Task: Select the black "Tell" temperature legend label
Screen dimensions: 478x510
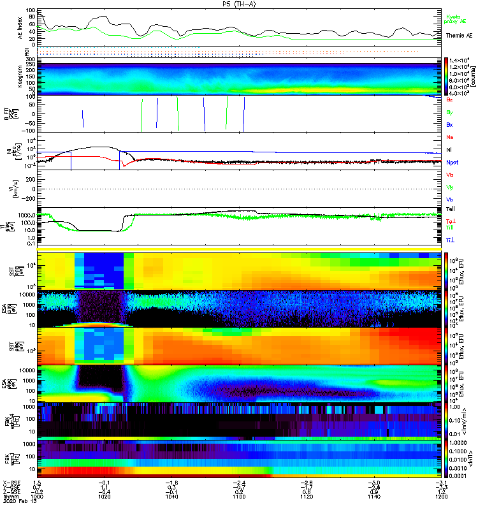Action: coord(451,209)
